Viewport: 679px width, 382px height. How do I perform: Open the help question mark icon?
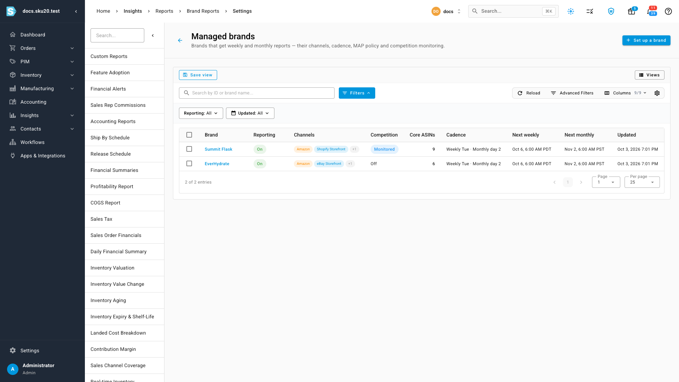668,11
